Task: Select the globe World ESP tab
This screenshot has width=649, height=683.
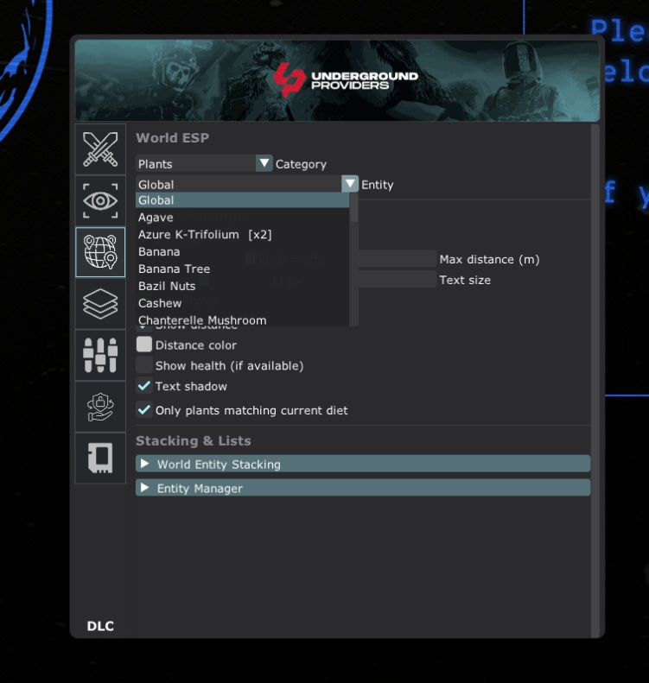Action: [x=100, y=252]
